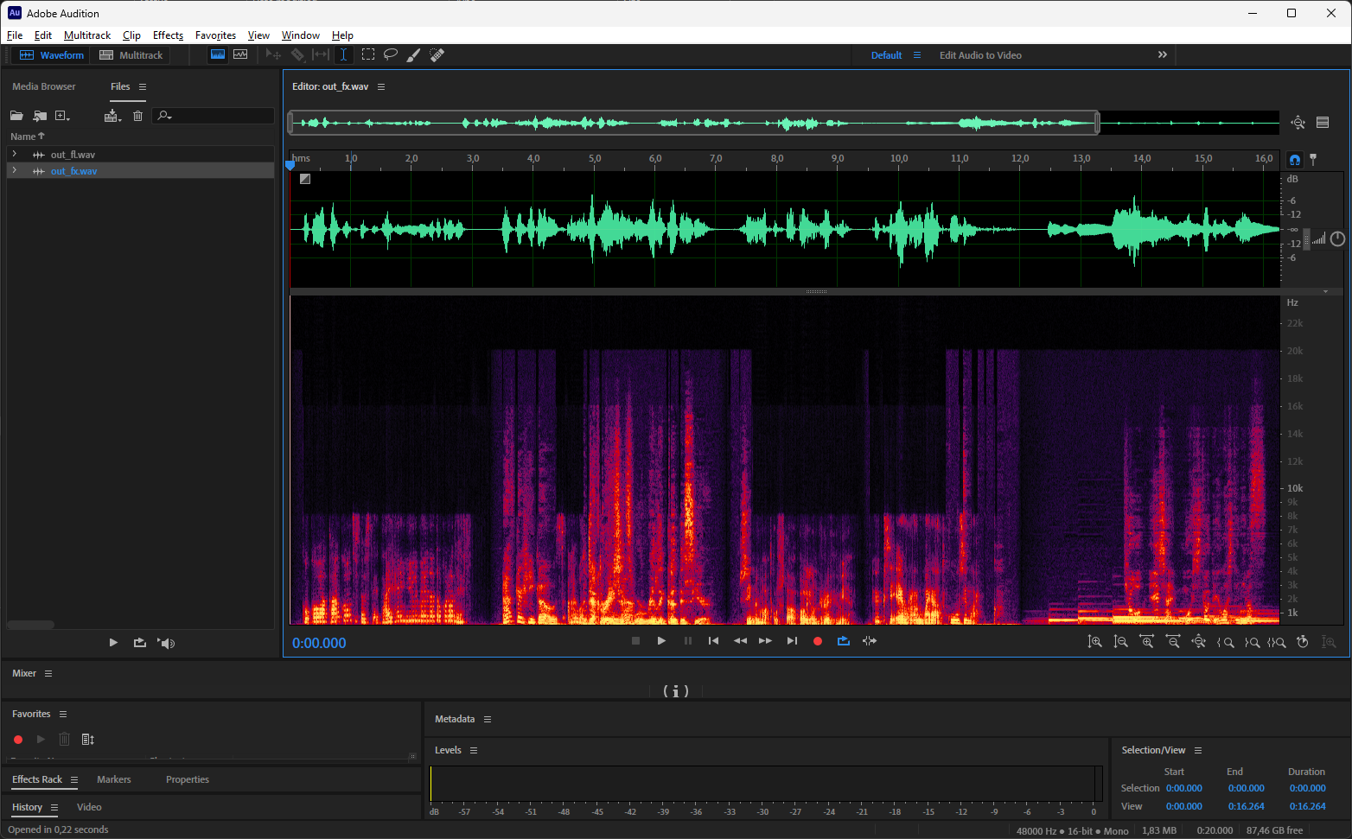Select the Paintbrush Selection tool
The width and height of the screenshot is (1352, 839).
414,54
